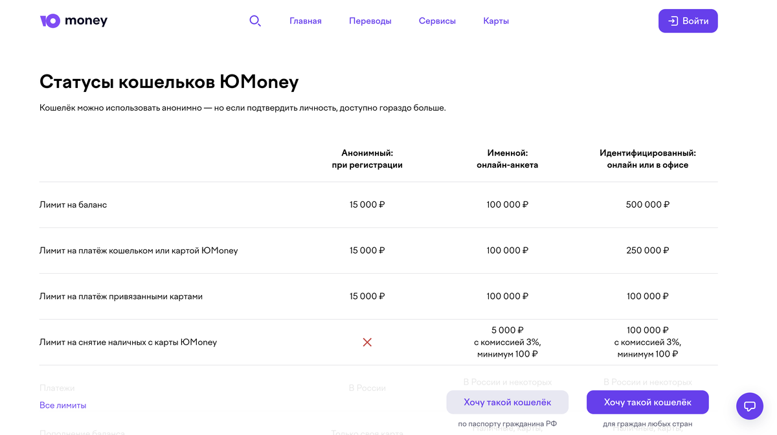This screenshot has height=435, width=777.
Task: Click the 'Именной: онлайн-анкета' column header
Action: point(507,159)
